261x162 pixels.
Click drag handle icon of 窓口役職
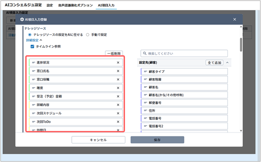[33, 79]
